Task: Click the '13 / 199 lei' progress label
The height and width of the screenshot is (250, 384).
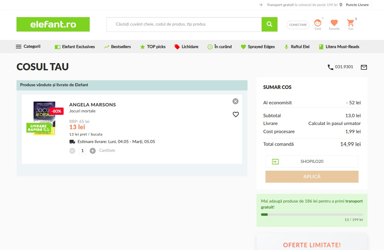Action: point(354,220)
